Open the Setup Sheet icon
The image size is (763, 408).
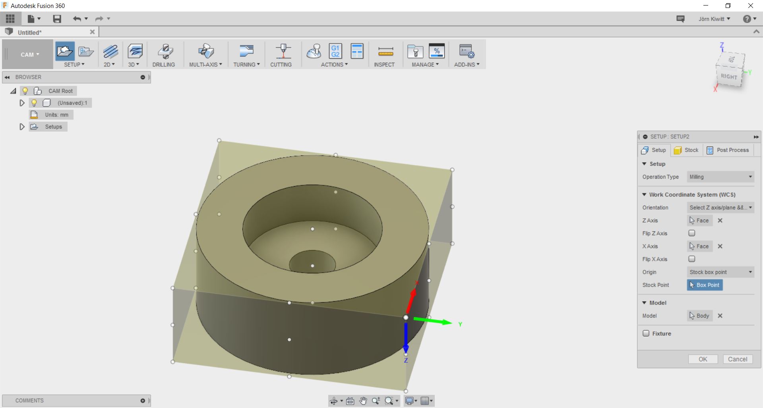357,52
